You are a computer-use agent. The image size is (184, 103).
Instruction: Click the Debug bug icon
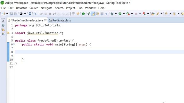[112, 14]
